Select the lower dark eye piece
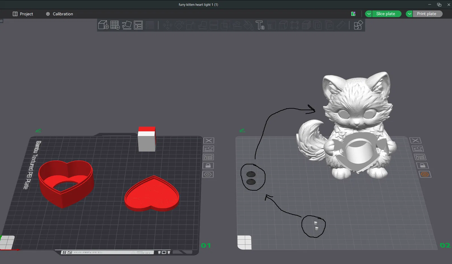The width and height of the screenshot is (452, 264). coord(251,182)
